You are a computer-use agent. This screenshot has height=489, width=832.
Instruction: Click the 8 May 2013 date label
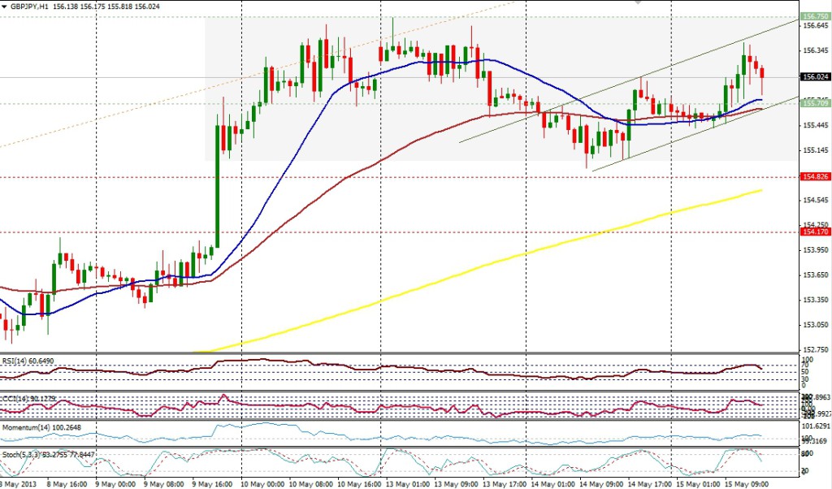pos(18,482)
